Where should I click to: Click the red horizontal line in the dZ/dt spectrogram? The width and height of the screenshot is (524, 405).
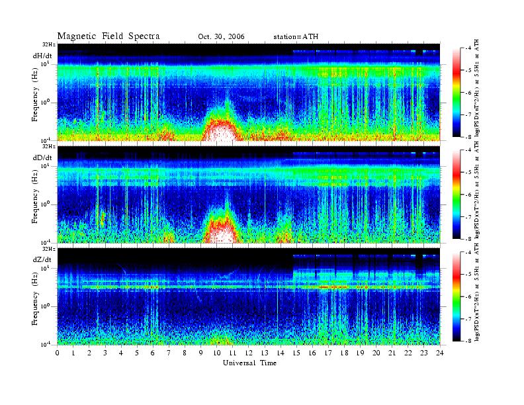(x=249, y=287)
